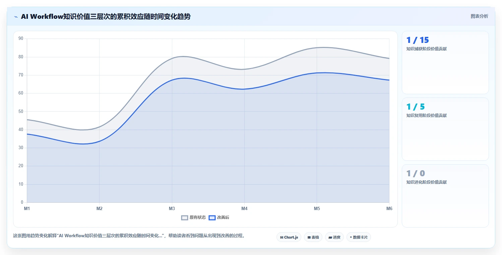The image size is (502, 255).
Task: Click the 图表分析 label in header
Action: click(x=480, y=16)
